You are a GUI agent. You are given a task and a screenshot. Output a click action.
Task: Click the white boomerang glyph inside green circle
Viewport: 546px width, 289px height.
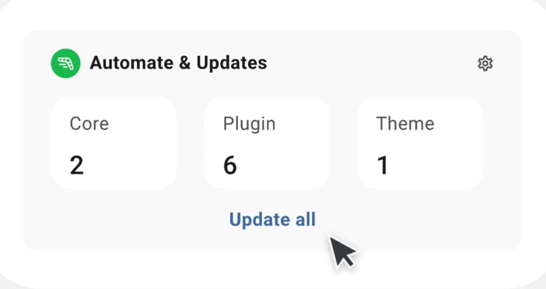66,63
